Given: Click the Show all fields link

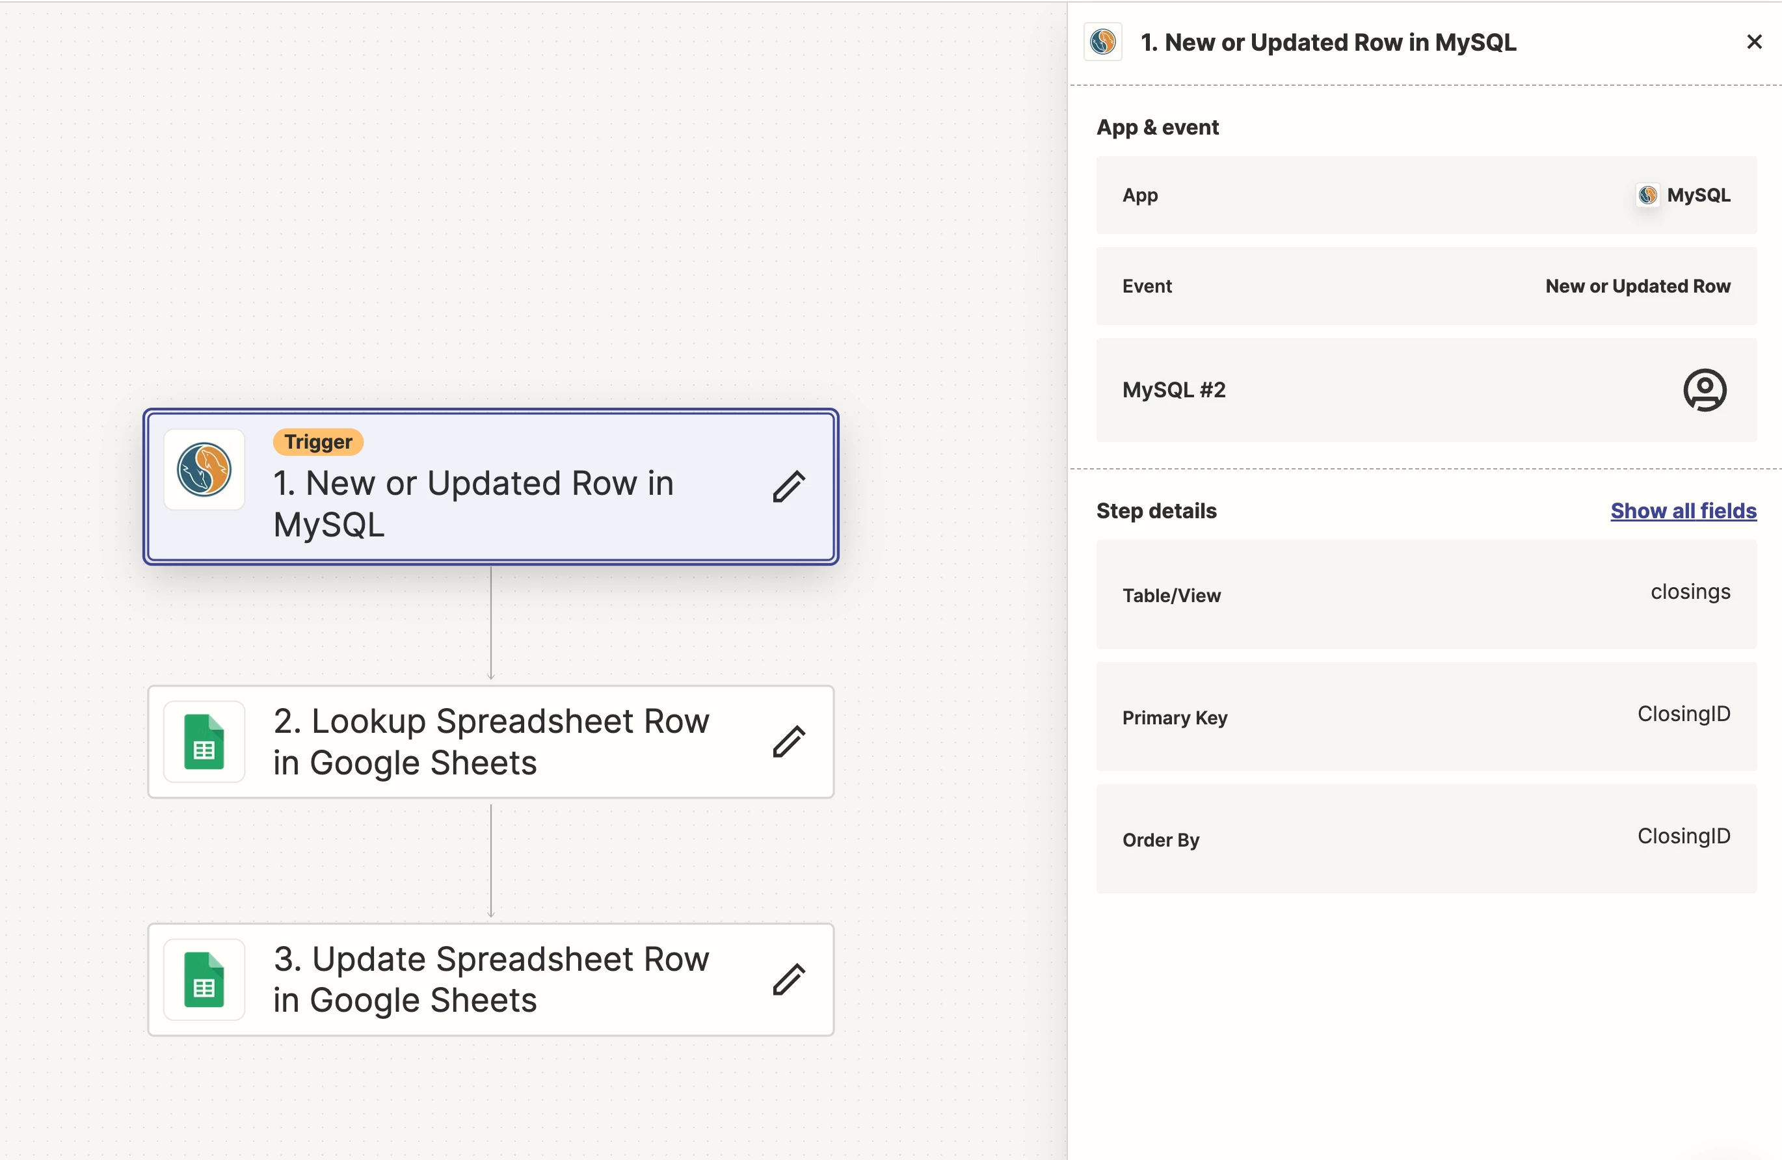Looking at the screenshot, I should pyautogui.click(x=1683, y=510).
